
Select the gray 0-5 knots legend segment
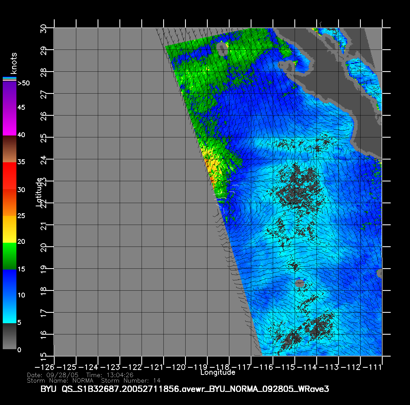[x=9, y=336]
